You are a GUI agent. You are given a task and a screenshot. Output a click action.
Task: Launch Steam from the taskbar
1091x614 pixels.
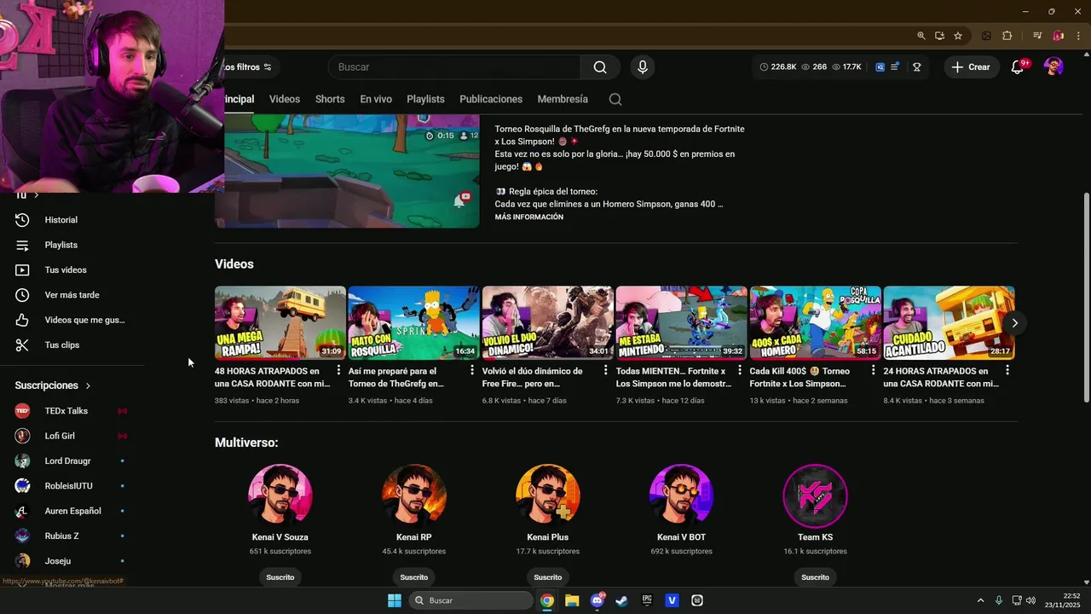click(x=622, y=600)
